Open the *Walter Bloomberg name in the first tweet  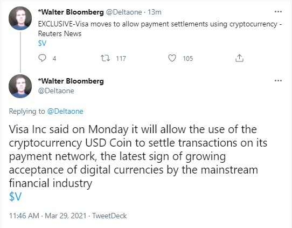pyautogui.click(x=71, y=12)
